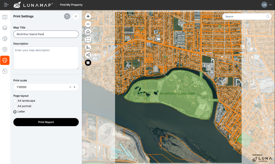Reset the print settings
This screenshot has width=275, height=164.
(67, 16)
